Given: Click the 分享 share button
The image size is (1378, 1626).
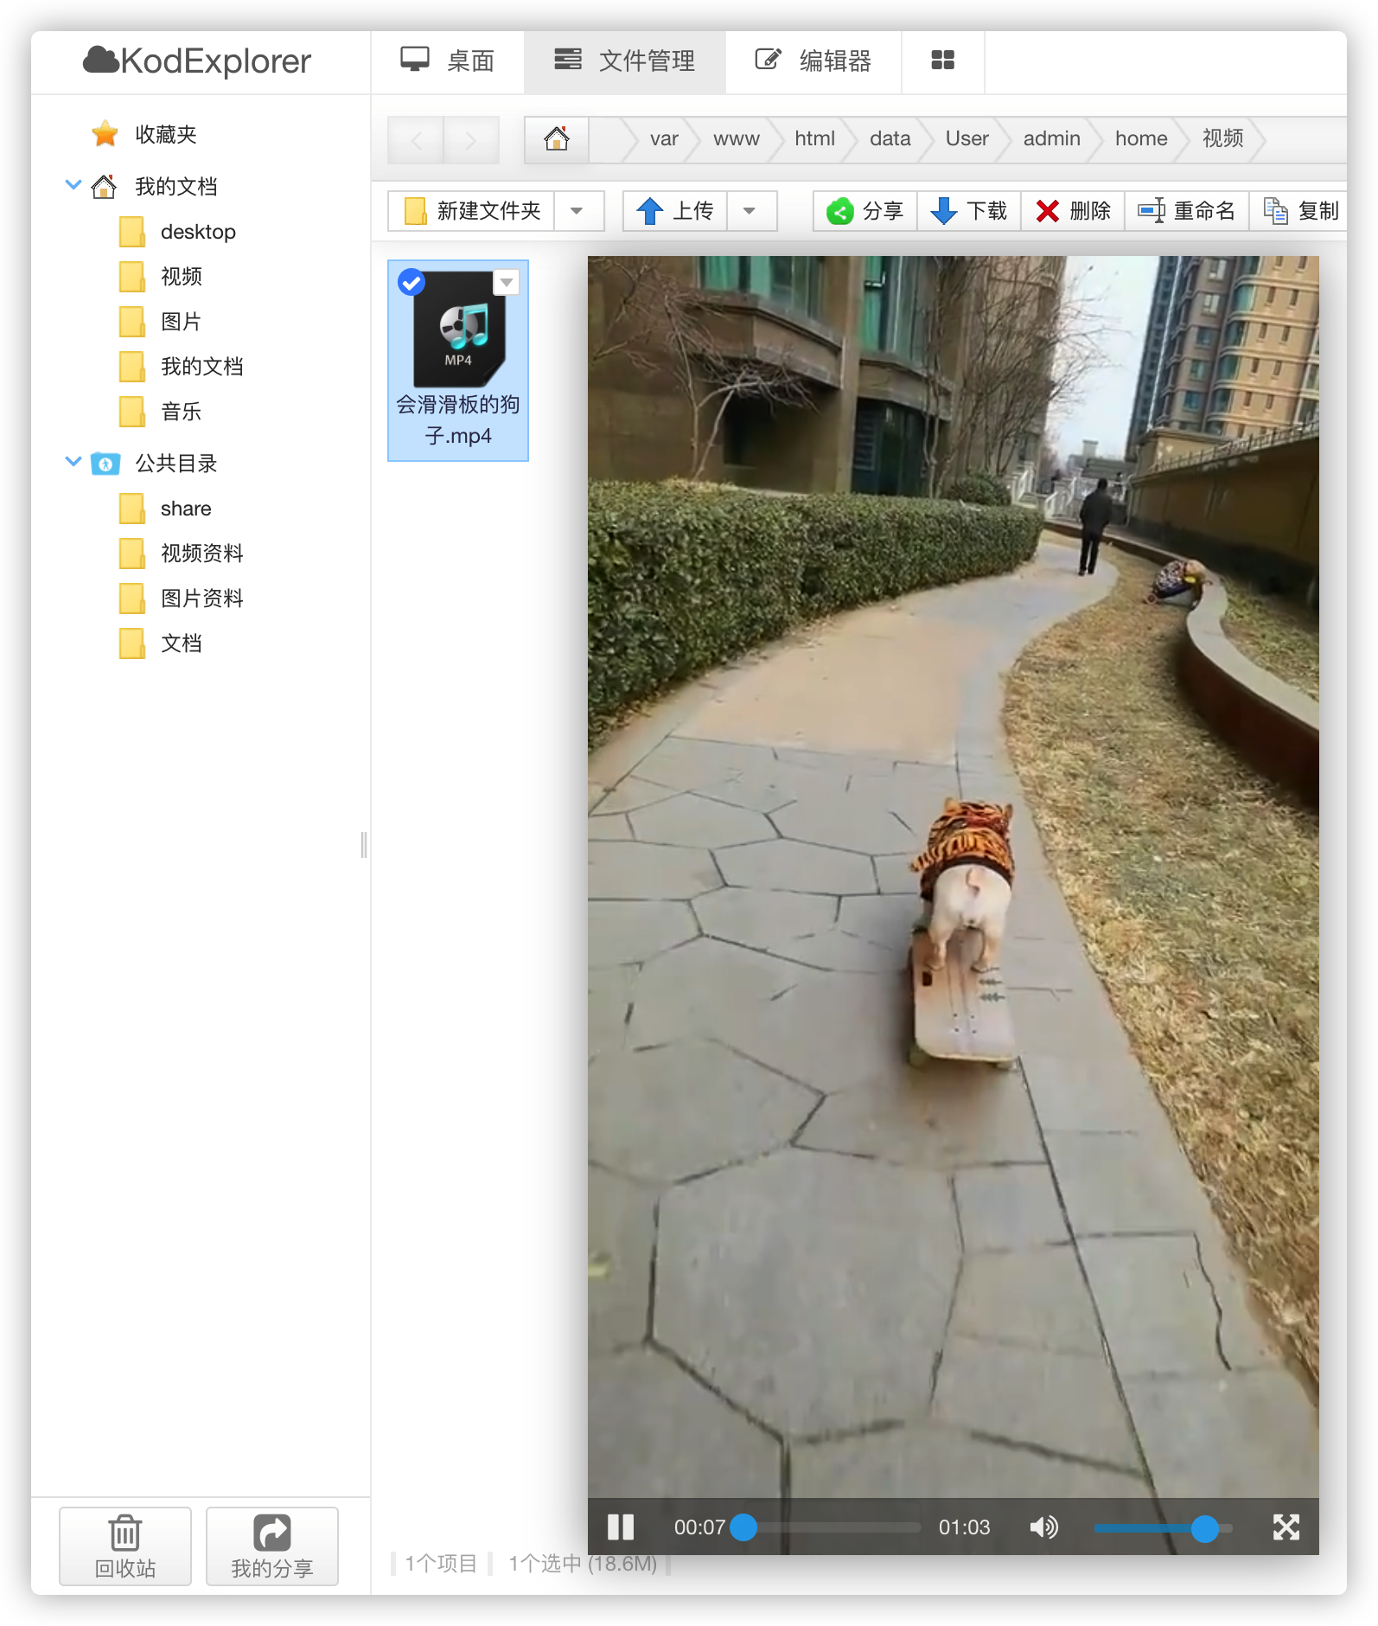Looking at the screenshot, I should (x=865, y=211).
